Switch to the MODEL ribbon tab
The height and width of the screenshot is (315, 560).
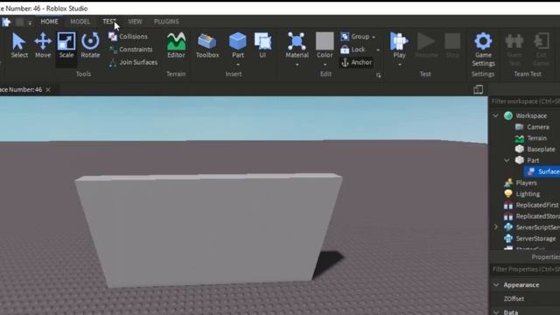pyautogui.click(x=80, y=21)
